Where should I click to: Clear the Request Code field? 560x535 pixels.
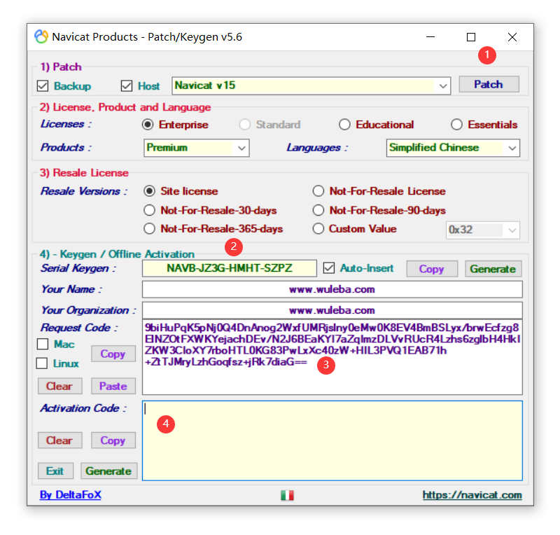[59, 386]
